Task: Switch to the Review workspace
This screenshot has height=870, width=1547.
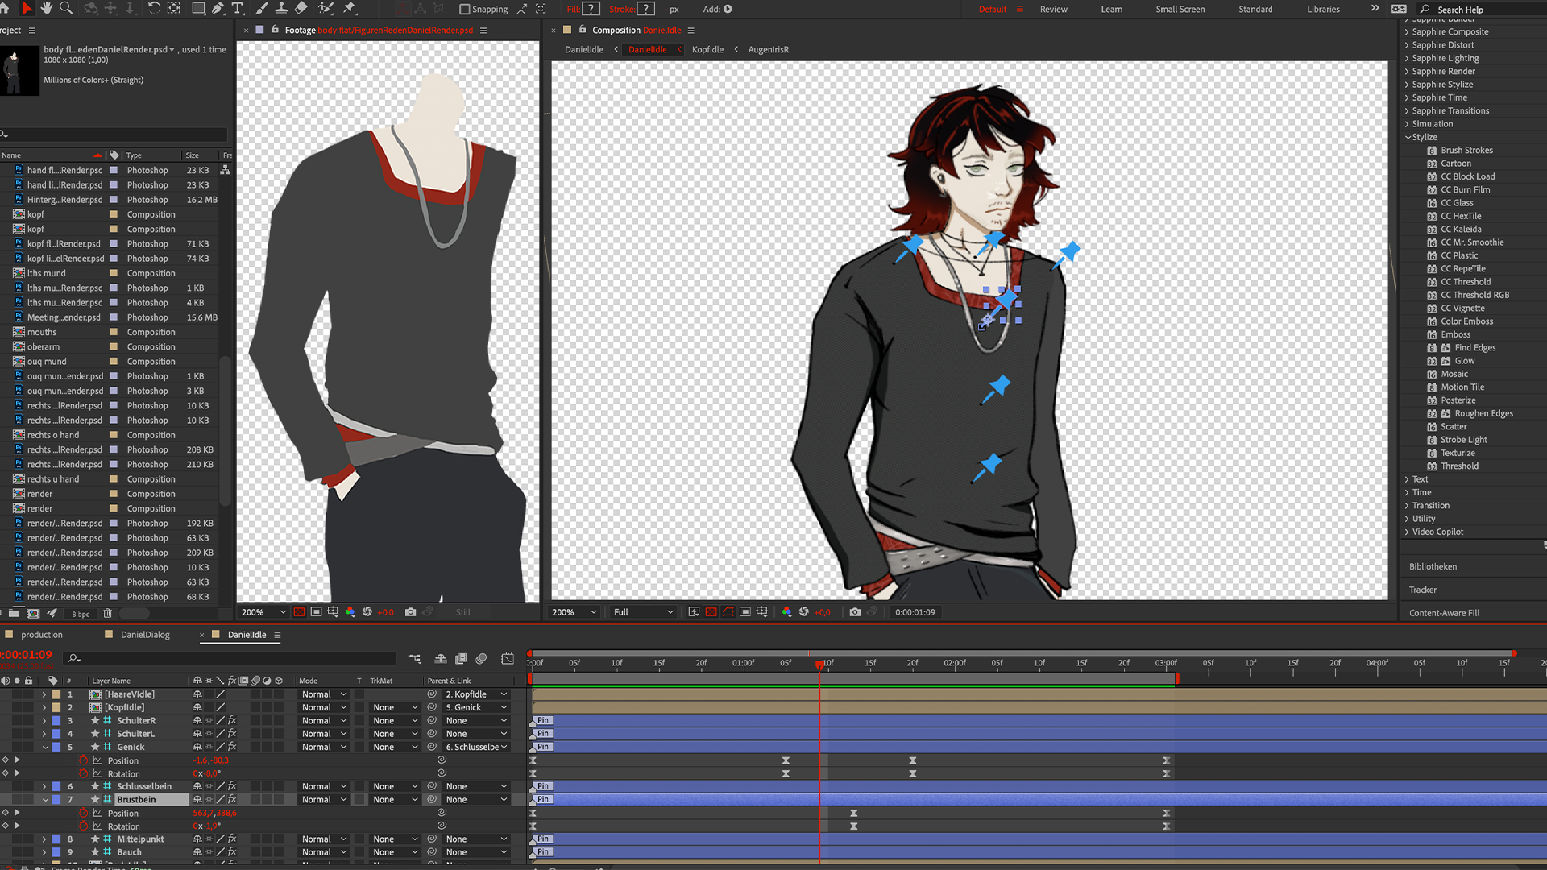Action: point(1053,10)
